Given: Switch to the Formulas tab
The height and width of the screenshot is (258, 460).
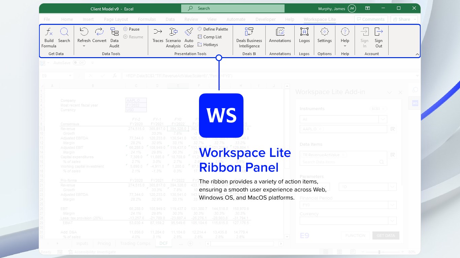Looking at the screenshot, I should 147,19.
